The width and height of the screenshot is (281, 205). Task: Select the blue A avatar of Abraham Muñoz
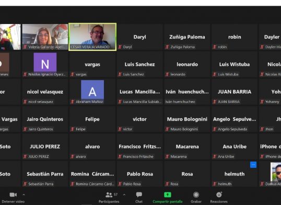[92, 90]
